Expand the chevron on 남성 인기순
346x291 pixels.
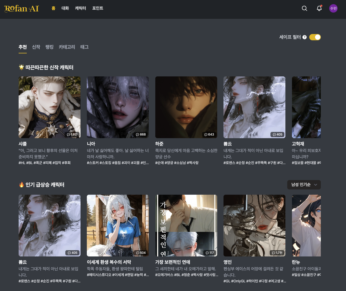tap(315, 185)
